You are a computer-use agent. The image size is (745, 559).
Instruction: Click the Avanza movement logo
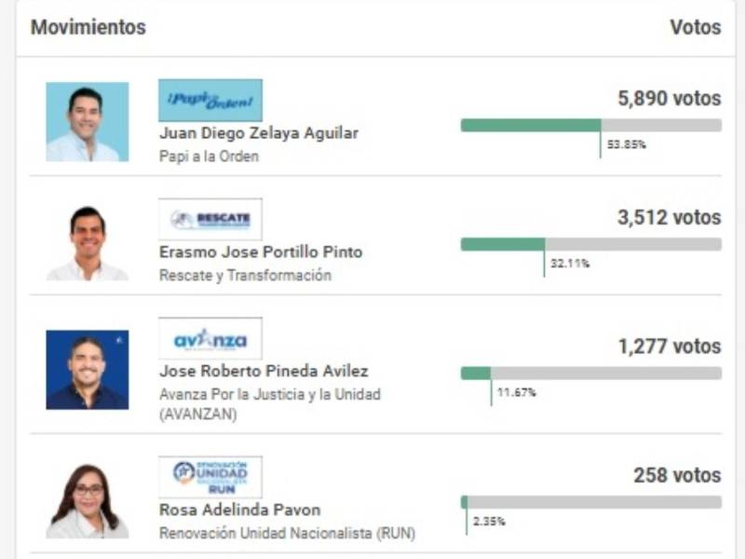click(210, 339)
